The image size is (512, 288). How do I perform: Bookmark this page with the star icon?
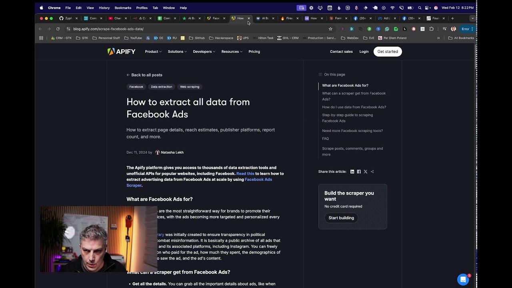[x=330, y=29]
